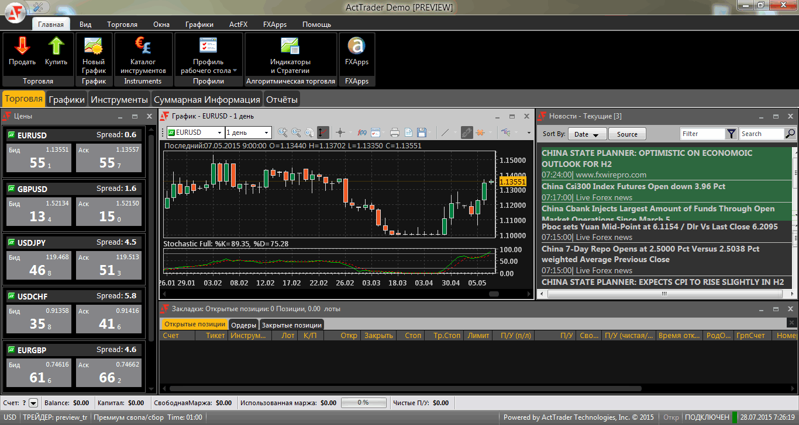Click the EURUSD Ask price tile
Viewport: 799px width, 425px height.
pyautogui.click(x=109, y=158)
